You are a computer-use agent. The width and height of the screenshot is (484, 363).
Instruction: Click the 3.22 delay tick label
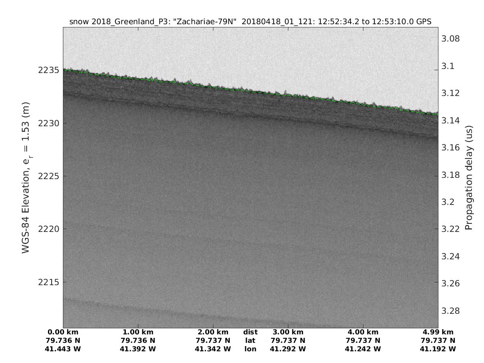coord(451,229)
